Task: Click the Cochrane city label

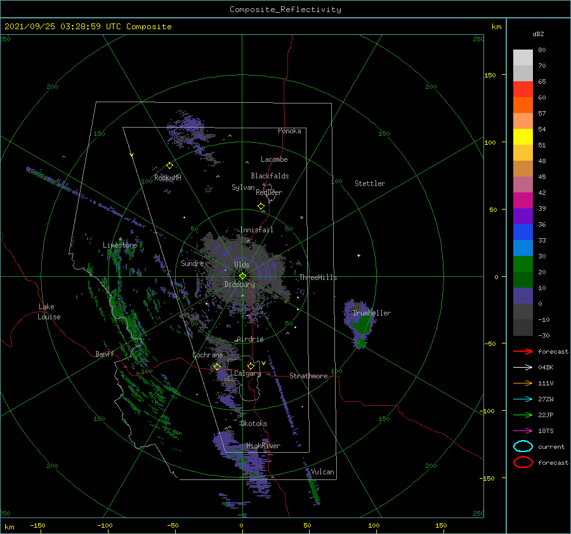Action: [207, 355]
